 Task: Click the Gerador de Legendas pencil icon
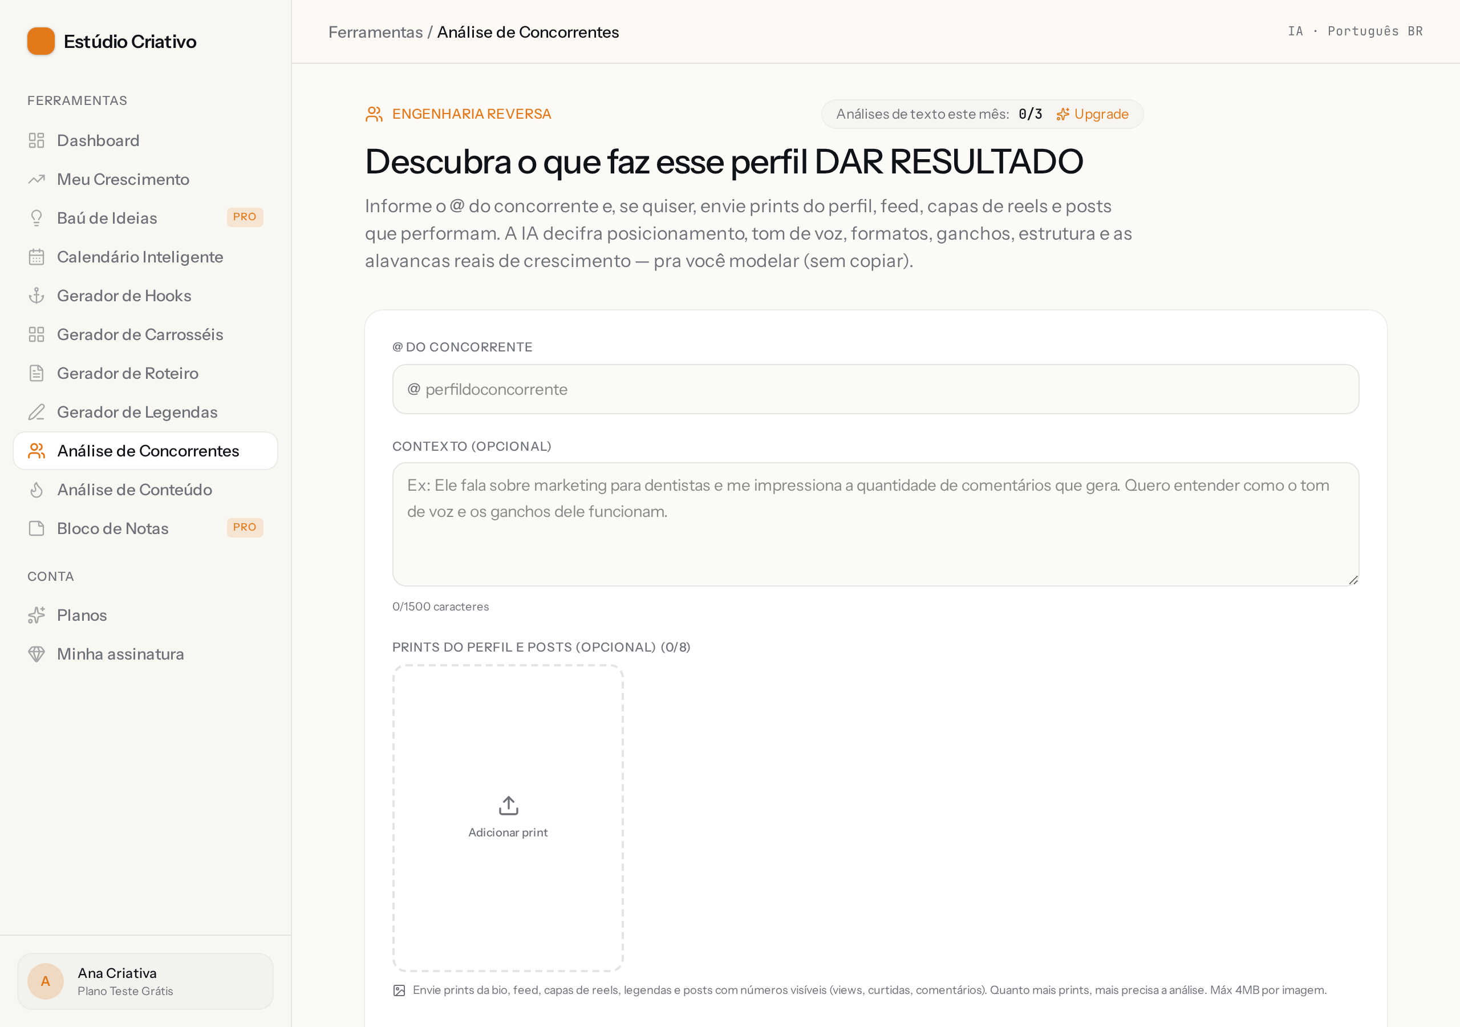(x=36, y=413)
